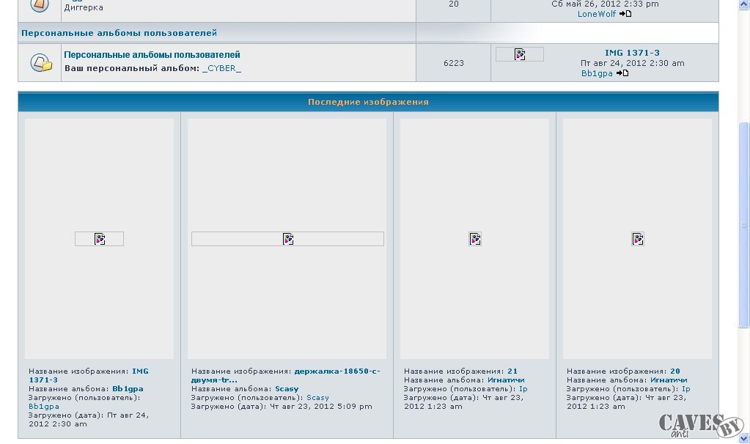Image resolution: width=750 pixels, height=444 pixels.
Task: Open broken thumbnail for image 20
Action: [638, 239]
